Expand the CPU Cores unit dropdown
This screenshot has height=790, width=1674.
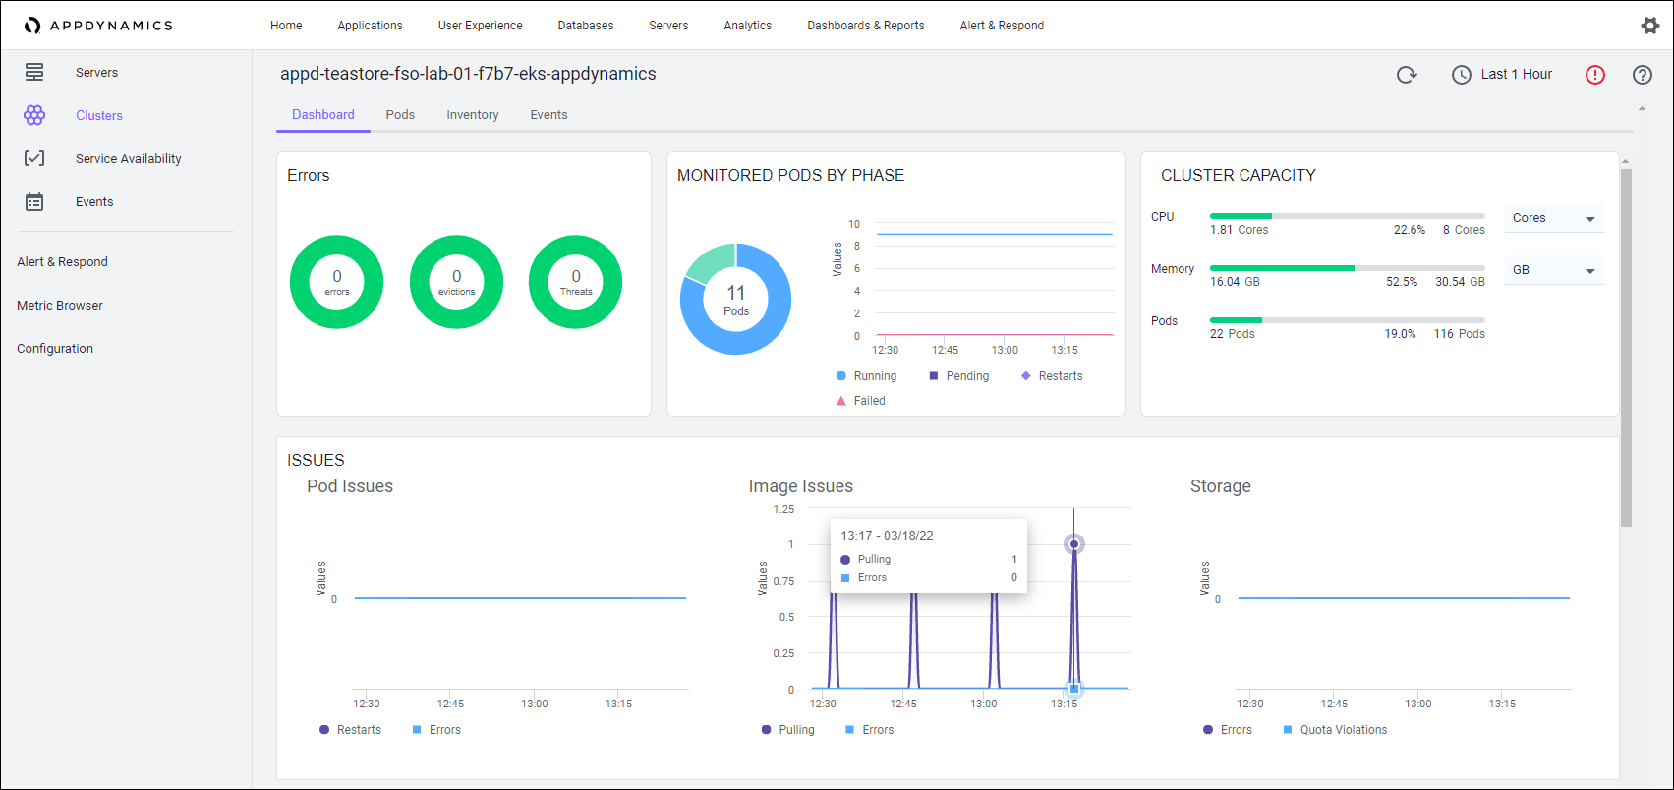pyautogui.click(x=1553, y=218)
